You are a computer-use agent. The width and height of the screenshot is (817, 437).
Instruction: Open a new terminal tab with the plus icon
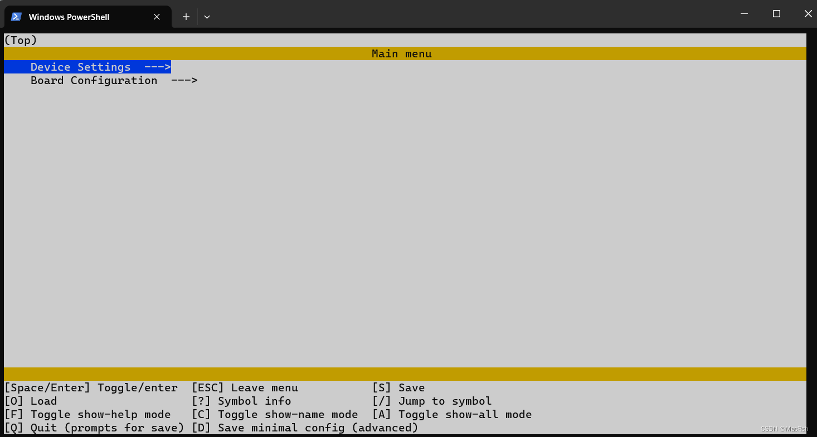186,17
